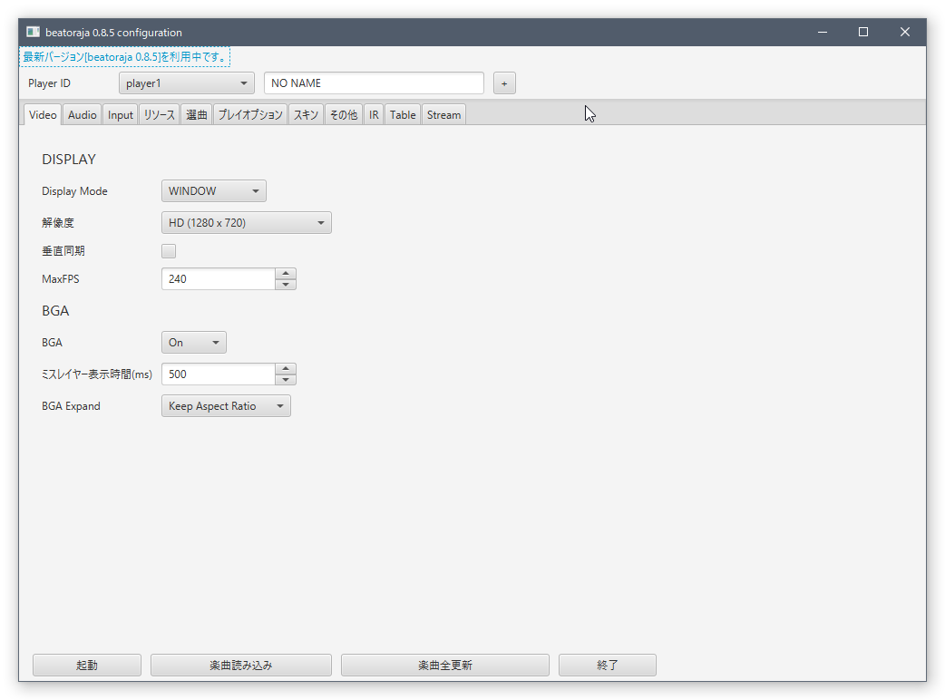Increase mislayer display time with up arrow
This screenshot has height=700, width=945.
click(x=286, y=369)
